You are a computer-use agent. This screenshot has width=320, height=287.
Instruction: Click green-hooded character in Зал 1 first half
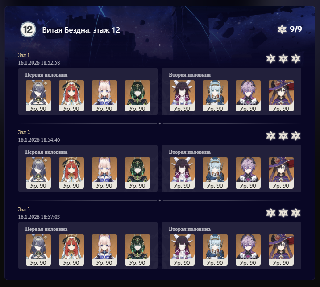137,96
